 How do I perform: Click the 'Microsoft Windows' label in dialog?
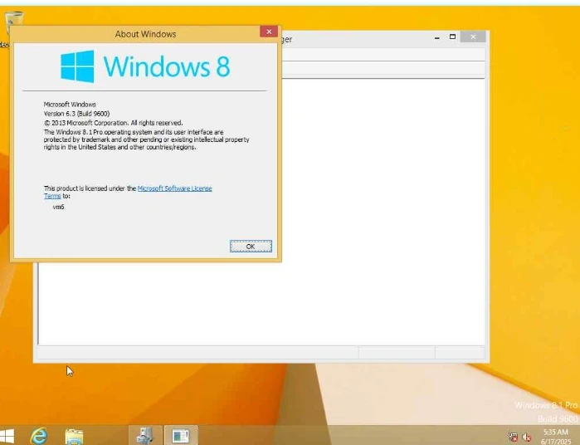click(70, 105)
